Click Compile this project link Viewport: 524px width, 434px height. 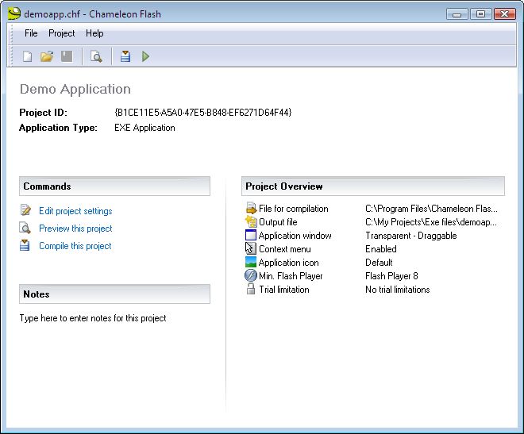pyautogui.click(x=75, y=246)
